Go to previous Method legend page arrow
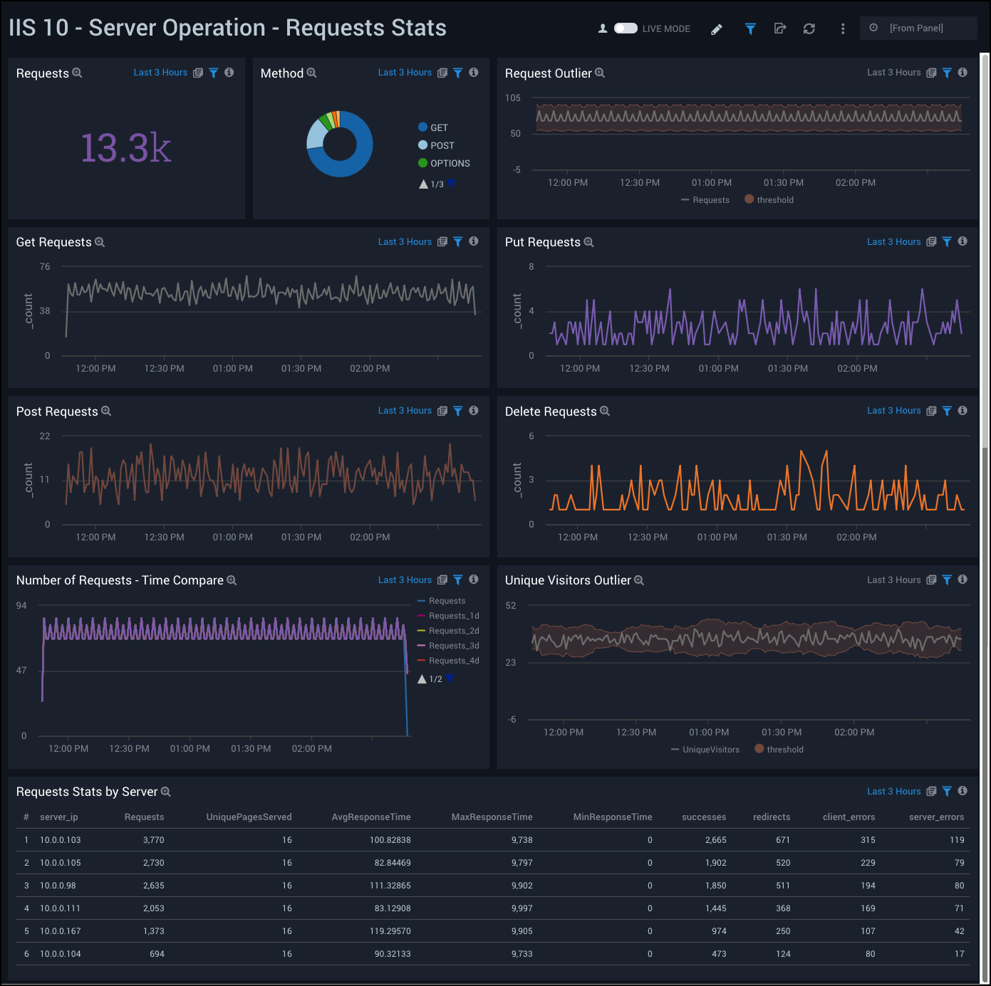Viewport: 991px width, 986px height. click(424, 184)
